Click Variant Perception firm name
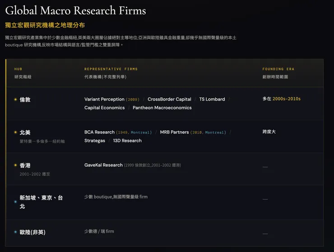The height and width of the screenshot is (252, 334). click(104, 99)
